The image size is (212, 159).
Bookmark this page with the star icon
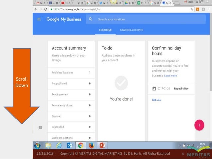[192, 9]
